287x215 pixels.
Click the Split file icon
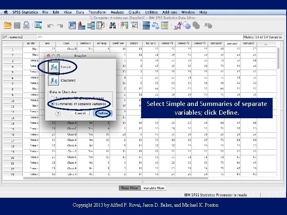146,25
